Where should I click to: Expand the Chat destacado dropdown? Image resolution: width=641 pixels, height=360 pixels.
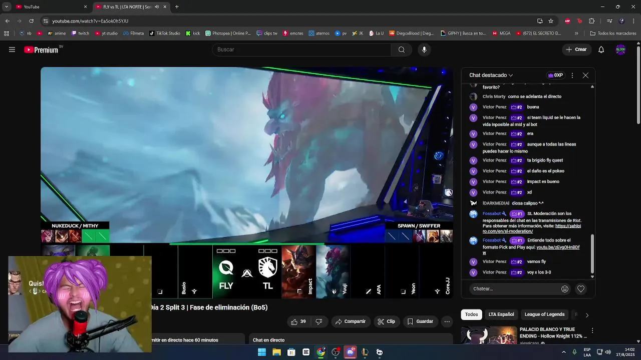491,75
